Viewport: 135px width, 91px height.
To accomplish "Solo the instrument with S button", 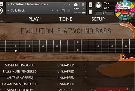I will (x=90, y=5).
